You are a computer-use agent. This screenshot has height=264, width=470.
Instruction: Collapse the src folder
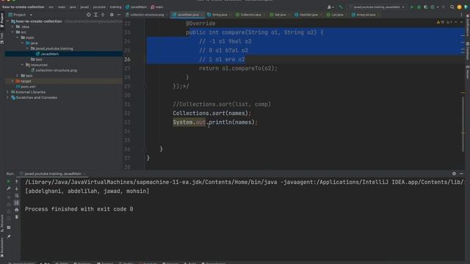click(12, 32)
